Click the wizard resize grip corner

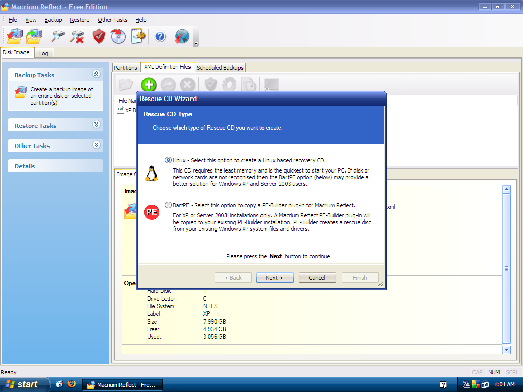pos(380,284)
